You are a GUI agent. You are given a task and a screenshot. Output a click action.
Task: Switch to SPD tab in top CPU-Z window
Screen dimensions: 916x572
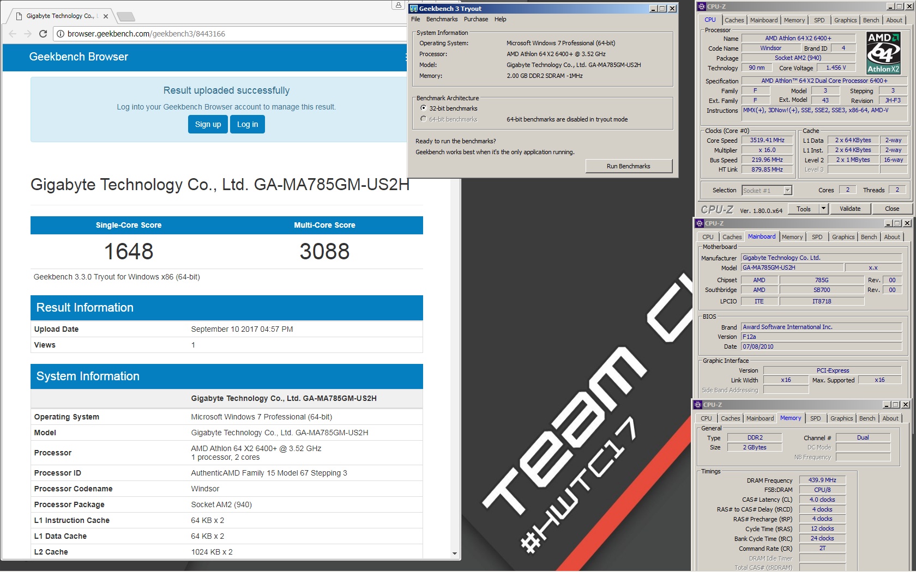819,20
